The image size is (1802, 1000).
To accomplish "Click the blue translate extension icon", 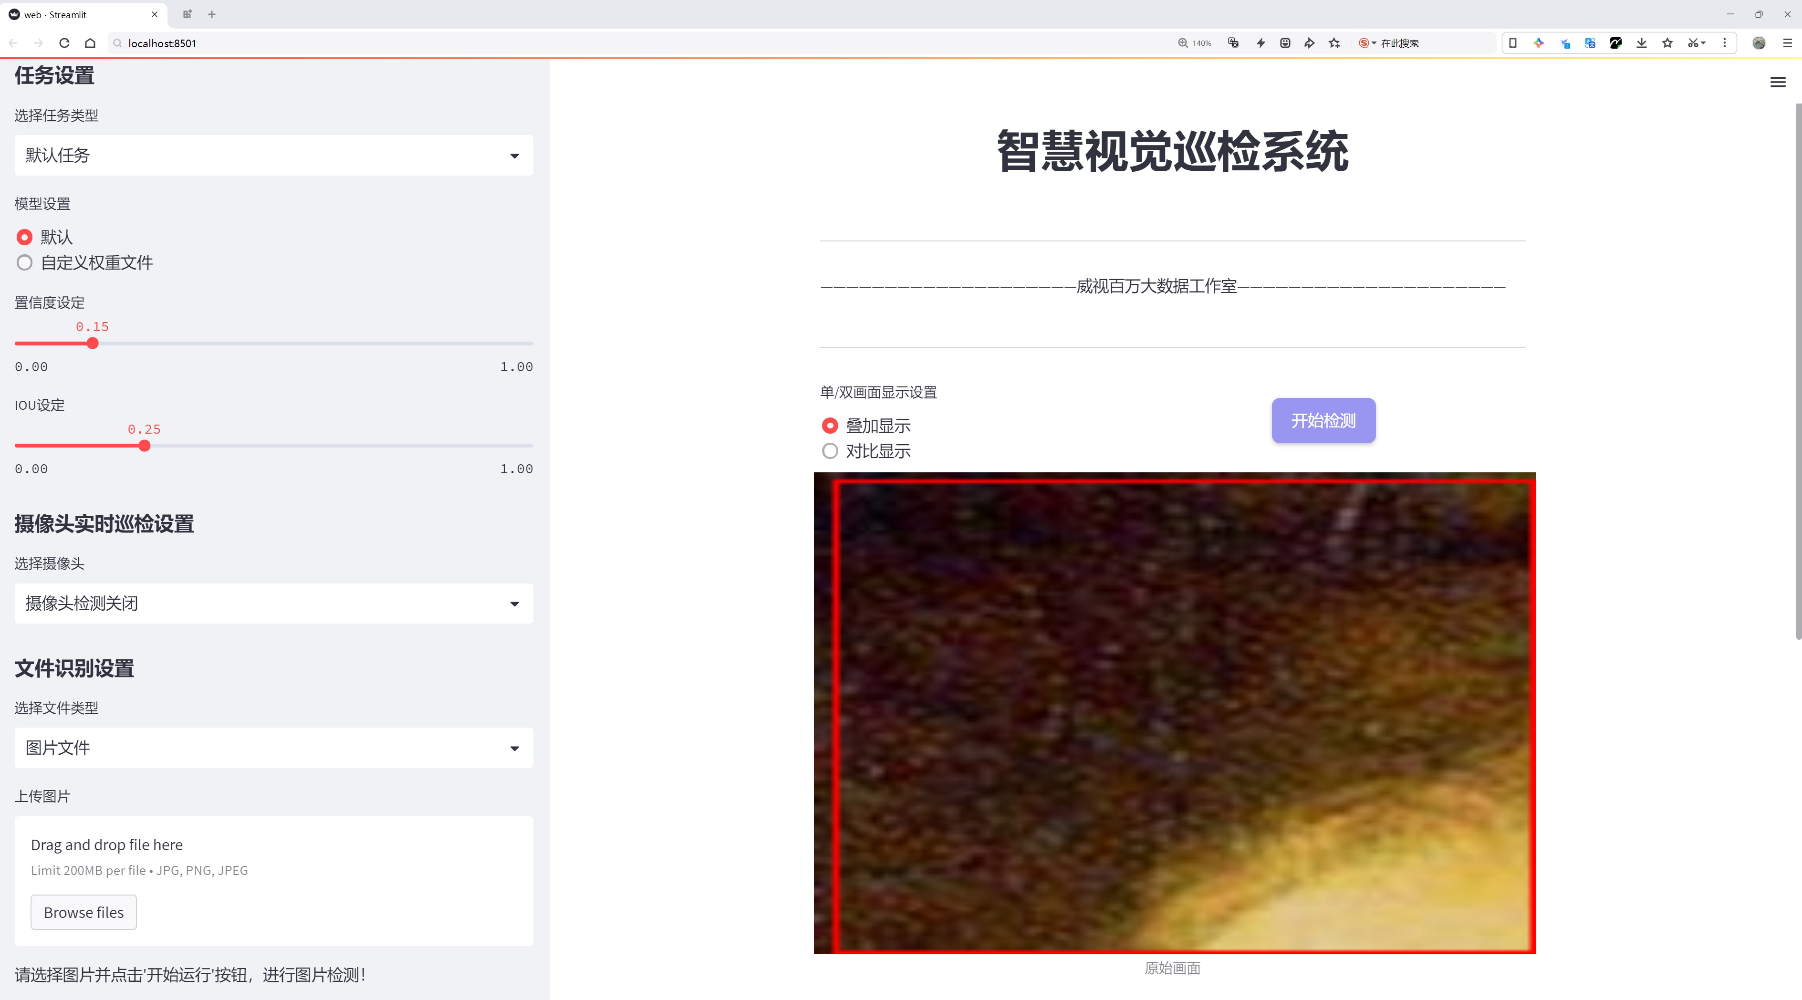I will click(x=1590, y=42).
